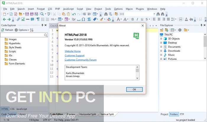Viewport: 207px width, 122px height.
Task: Refresh the Code Explorer
Action: pos(7,30)
